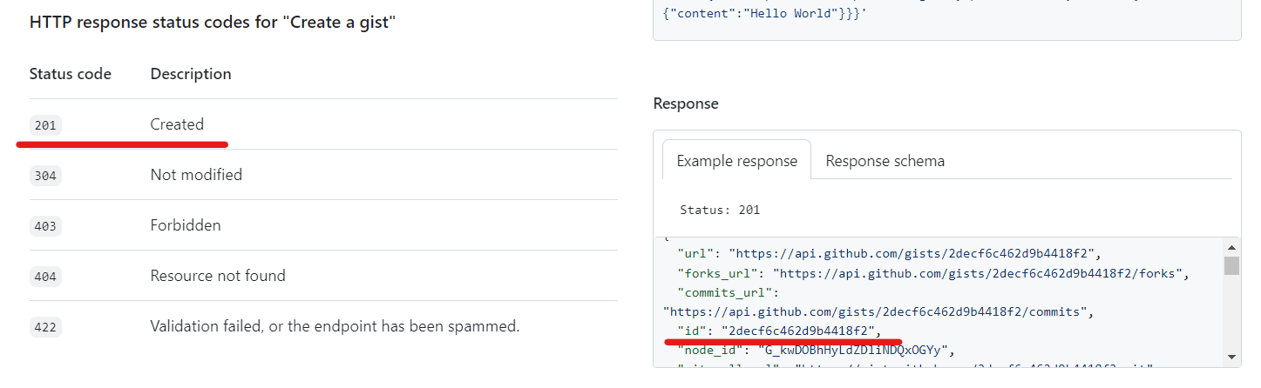Click the "Status: 201" line in response
1261x388 pixels.
[x=720, y=210]
